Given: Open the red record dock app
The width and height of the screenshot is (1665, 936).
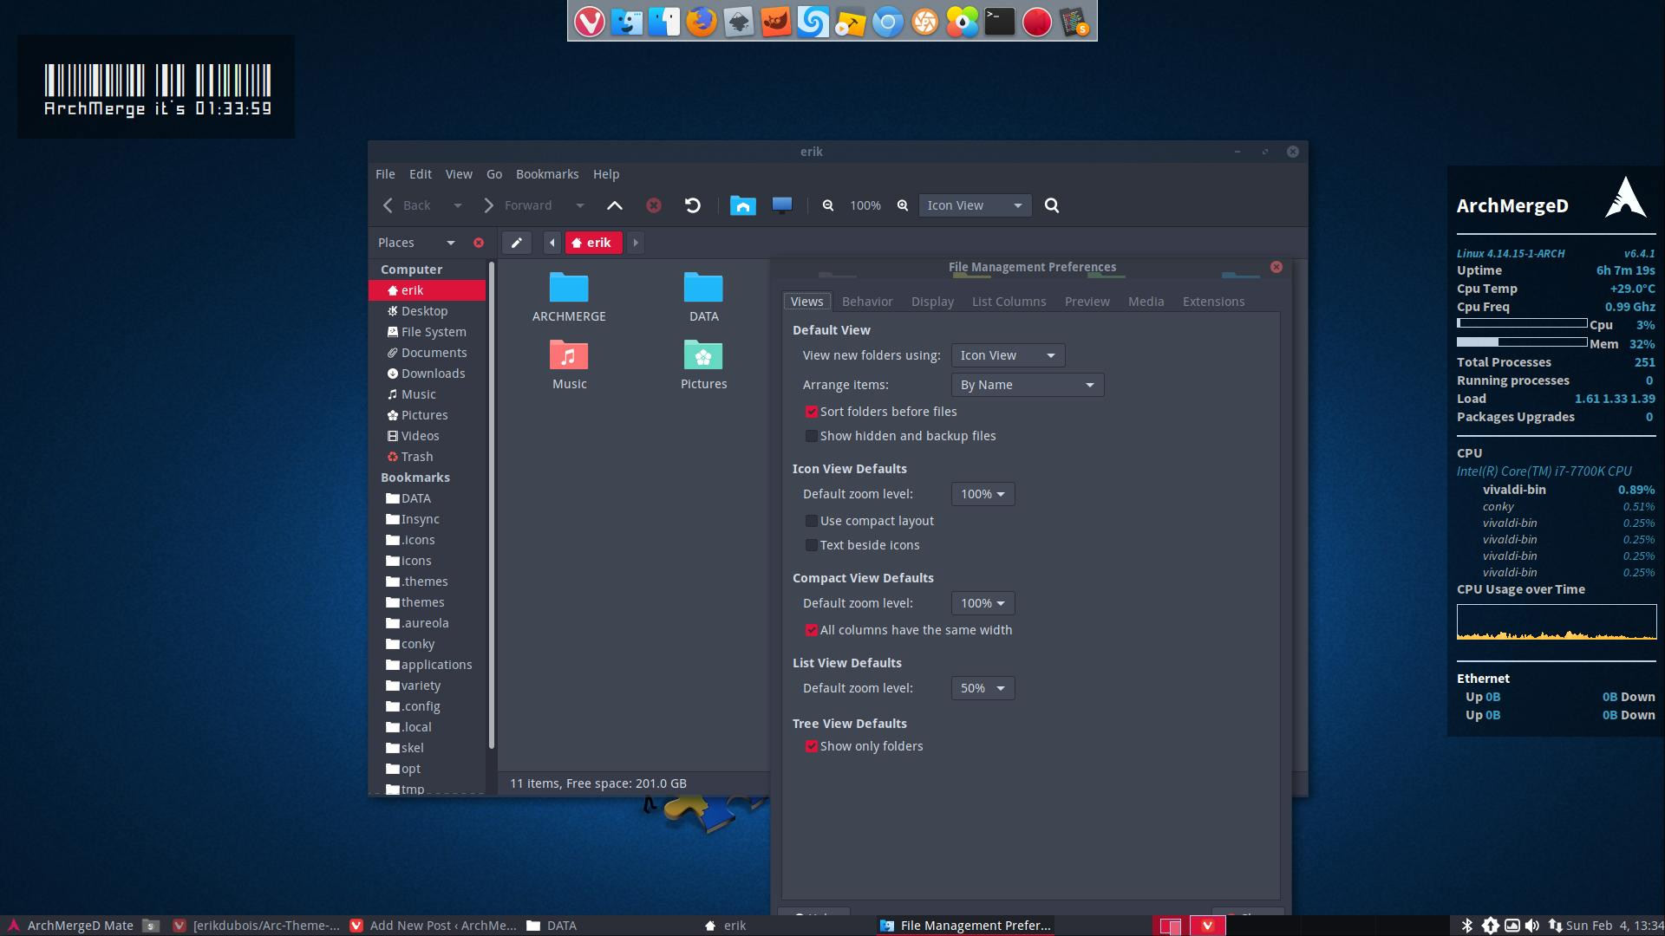Looking at the screenshot, I should (x=1036, y=22).
